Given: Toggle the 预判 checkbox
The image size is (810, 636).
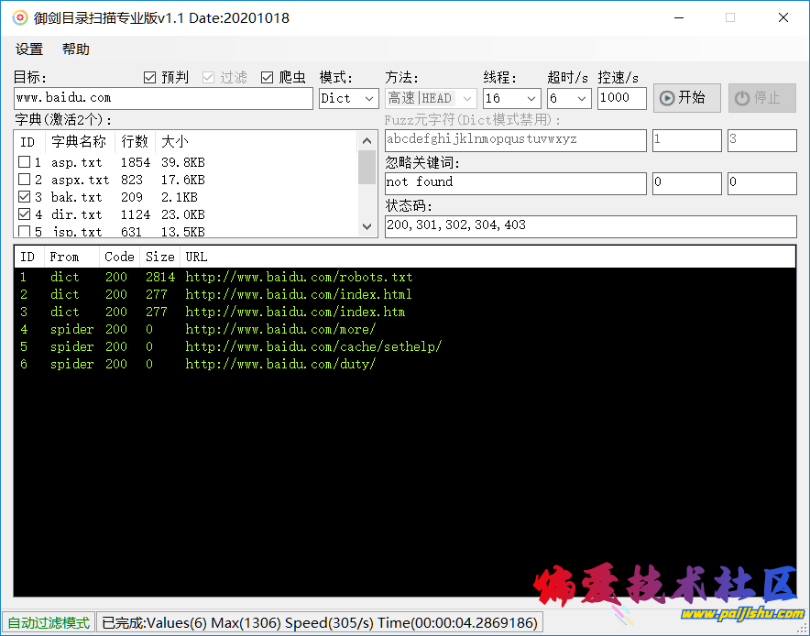Looking at the screenshot, I should point(150,78).
